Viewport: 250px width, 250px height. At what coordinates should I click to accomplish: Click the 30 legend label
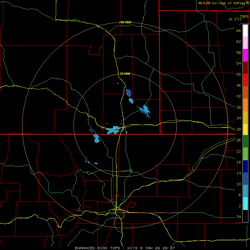pos(239,129)
